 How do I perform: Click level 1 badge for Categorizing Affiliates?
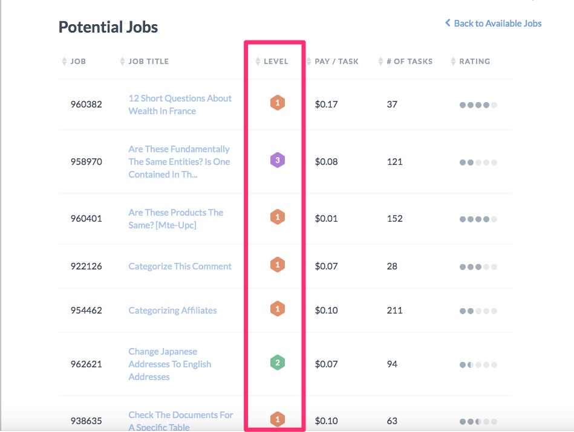click(278, 309)
